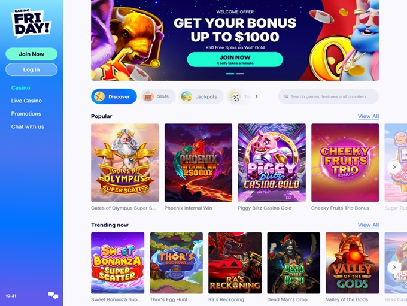The width and height of the screenshot is (407, 306).
Task: Click the Casino Friday logo
Action: [x=31, y=23]
